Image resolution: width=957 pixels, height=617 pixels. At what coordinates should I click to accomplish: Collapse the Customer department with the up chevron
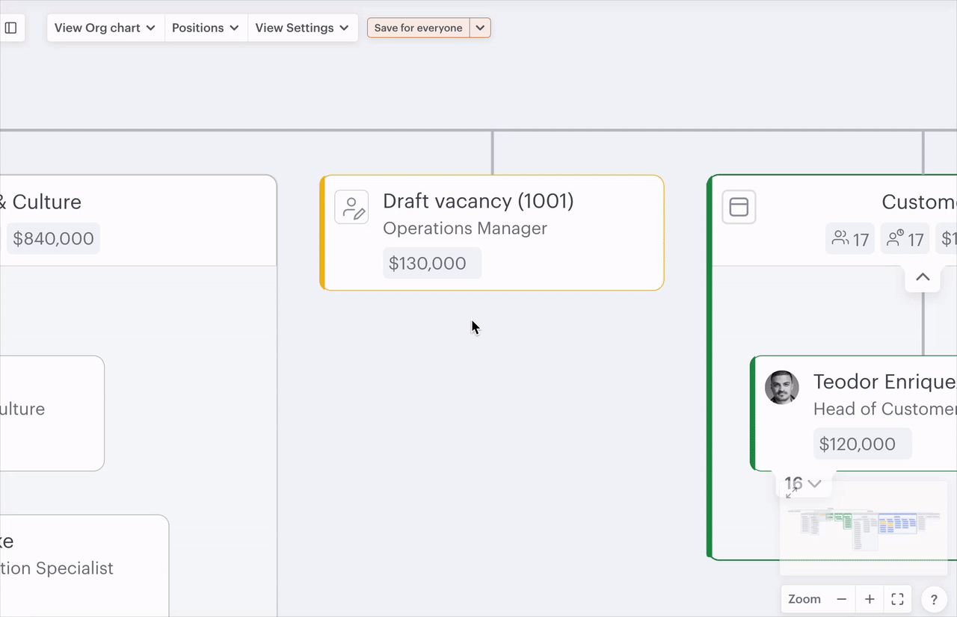pos(923,277)
